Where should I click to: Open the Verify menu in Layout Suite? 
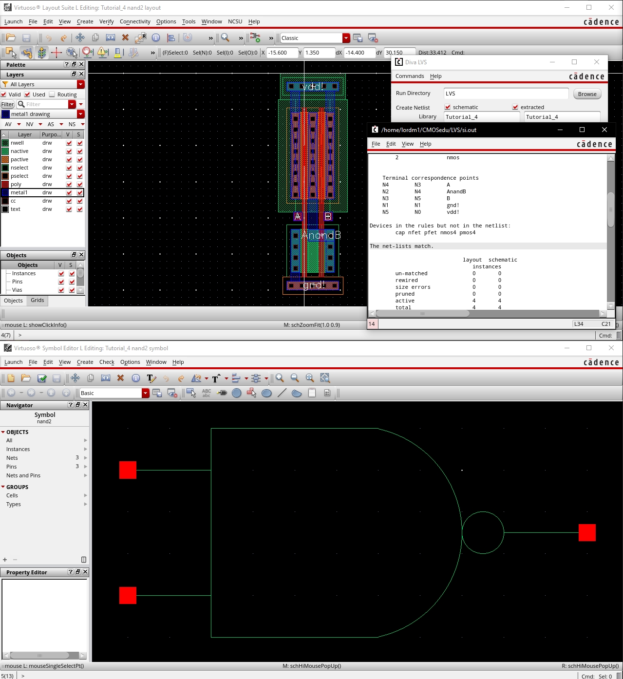[106, 21]
